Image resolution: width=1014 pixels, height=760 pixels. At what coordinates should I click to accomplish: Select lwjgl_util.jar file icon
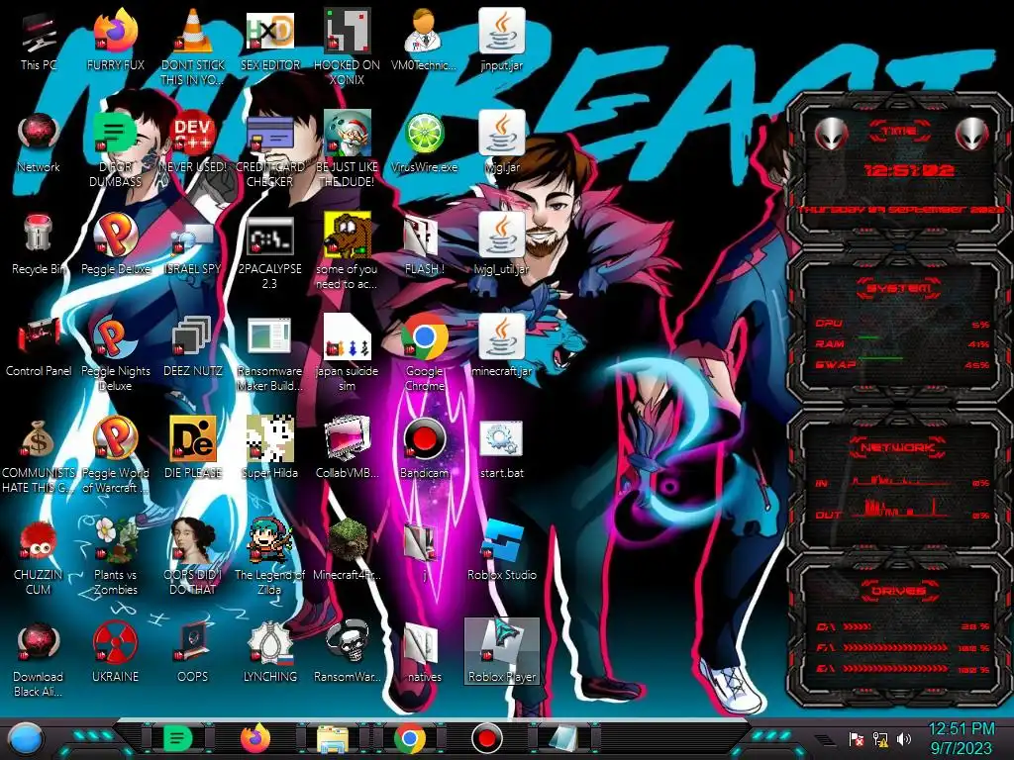[x=501, y=244]
